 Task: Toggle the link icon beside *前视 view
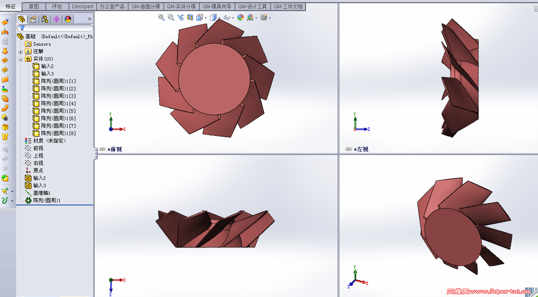[x=102, y=149]
